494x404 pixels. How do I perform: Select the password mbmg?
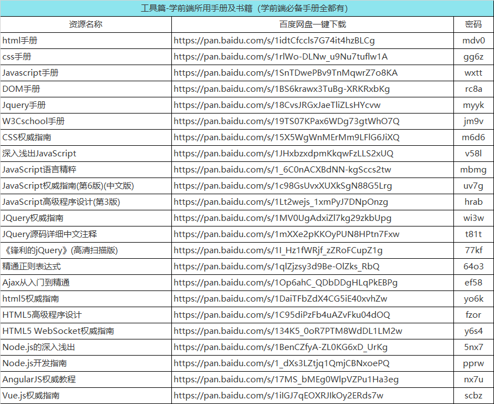(473, 170)
